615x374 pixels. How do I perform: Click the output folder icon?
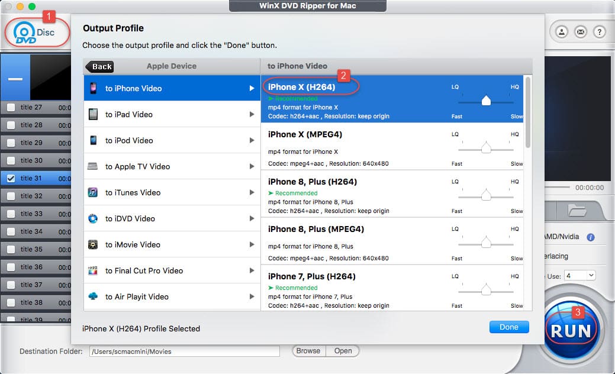(577, 211)
